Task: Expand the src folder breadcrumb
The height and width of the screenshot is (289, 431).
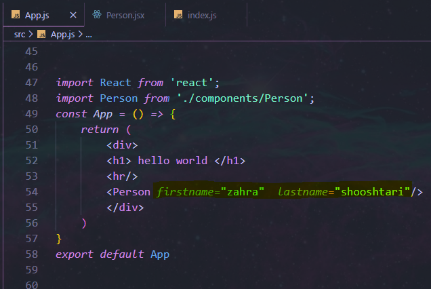Action: click(x=19, y=33)
